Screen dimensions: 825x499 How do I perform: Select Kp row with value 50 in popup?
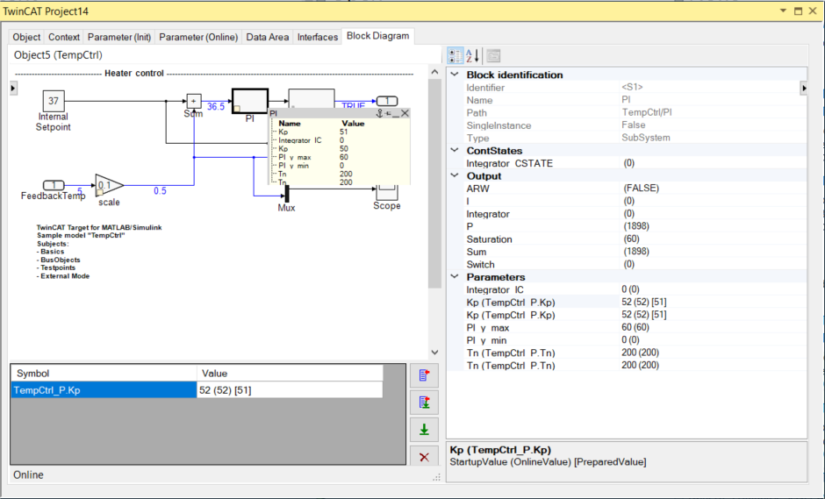tap(340, 149)
